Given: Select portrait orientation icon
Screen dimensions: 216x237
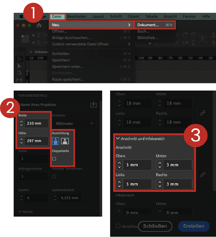Looking at the screenshot, I should [56, 141].
